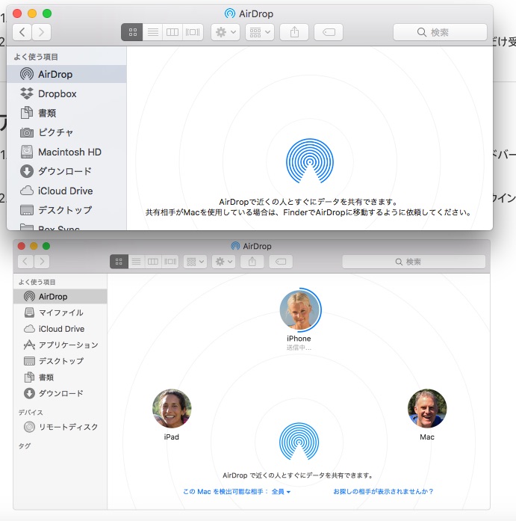Click the iPhone recipient showing sending progress
This screenshot has width=516, height=521.
click(299, 310)
